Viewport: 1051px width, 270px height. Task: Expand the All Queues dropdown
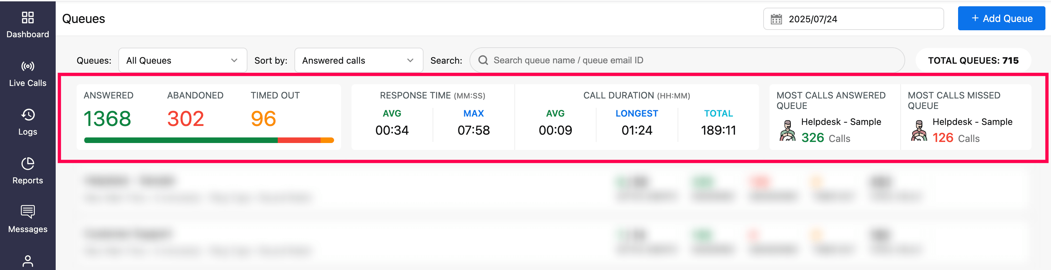pos(182,60)
